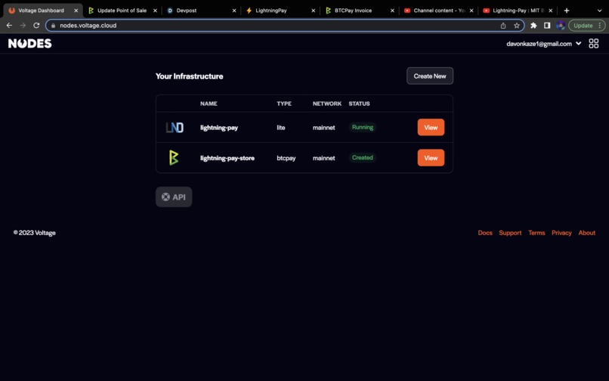Image resolution: width=609 pixels, height=381 pixels.
Task: Click the Create New button
Action: pyautogui.click(x=430, y=76)
